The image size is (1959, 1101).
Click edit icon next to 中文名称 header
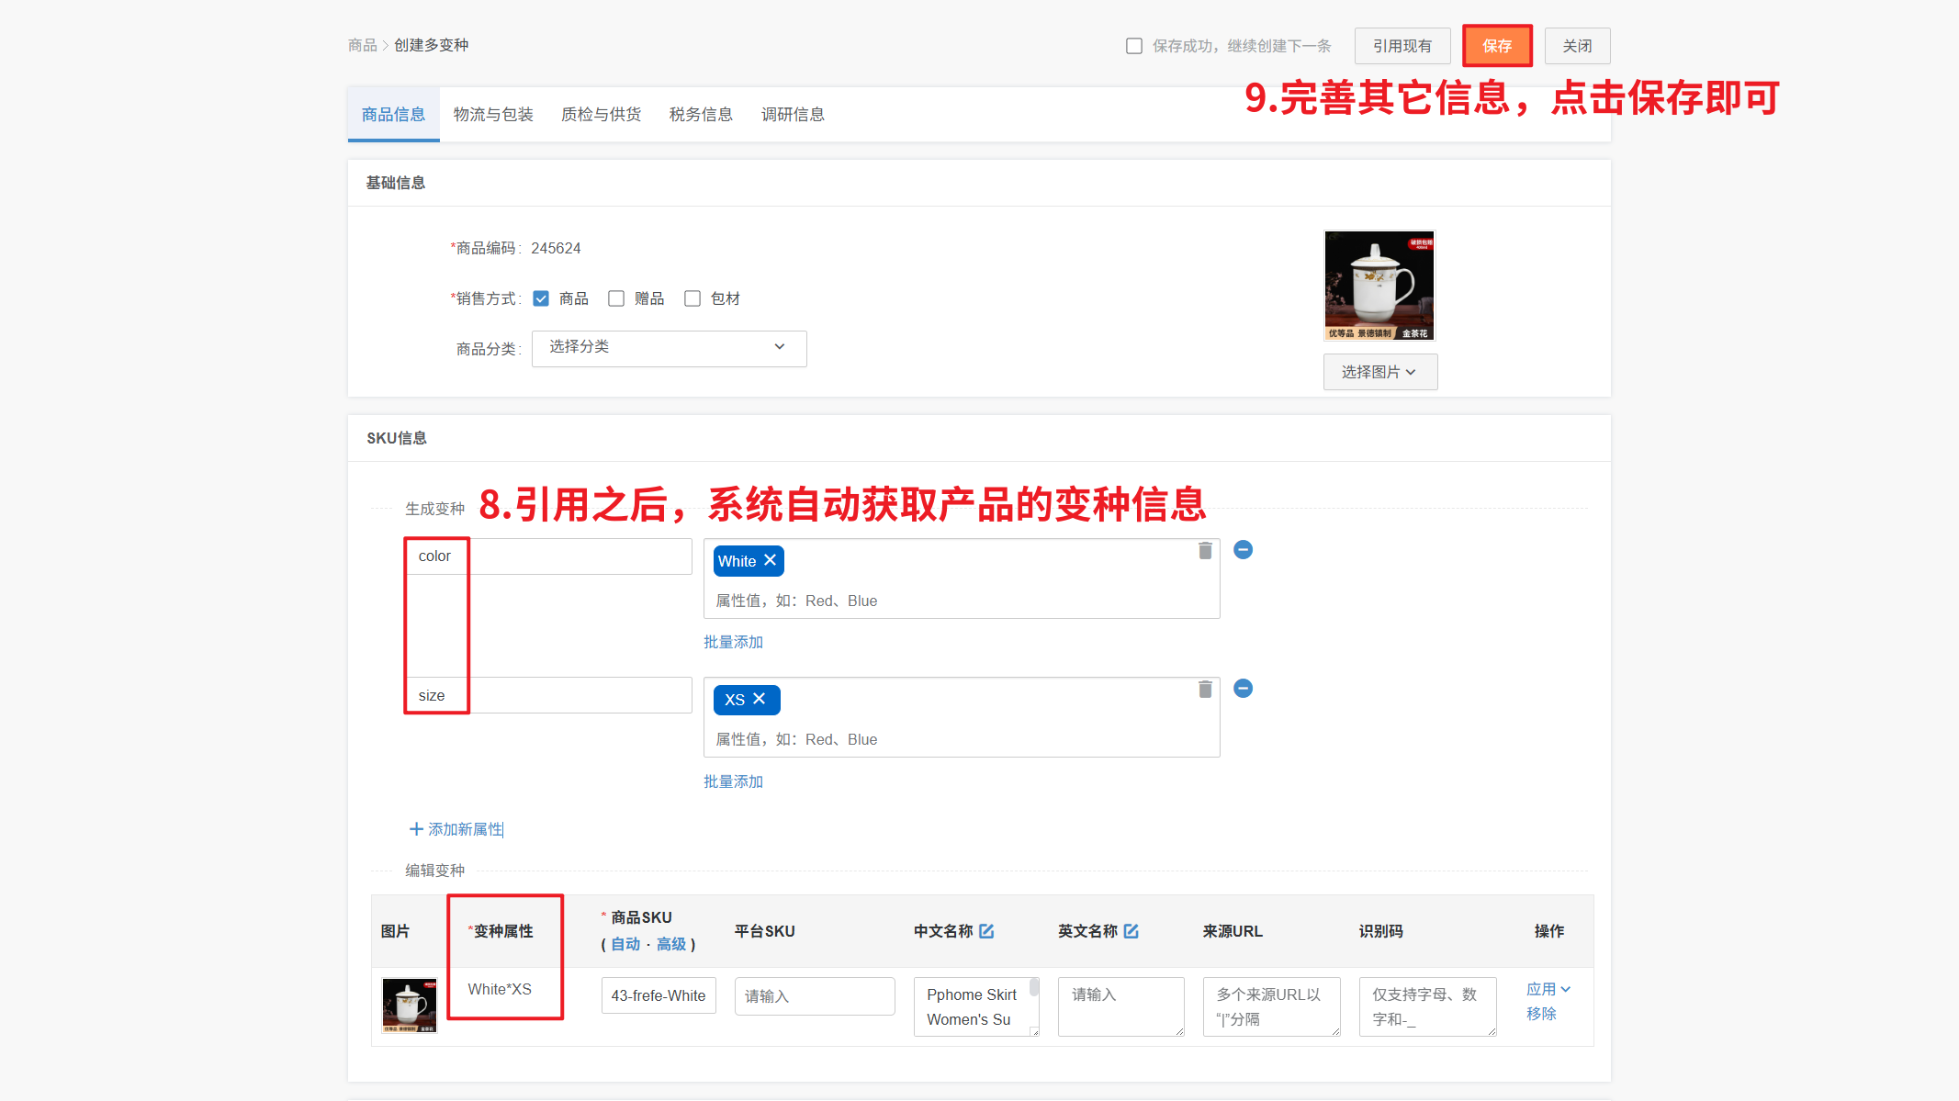click(x=986, y=931)
